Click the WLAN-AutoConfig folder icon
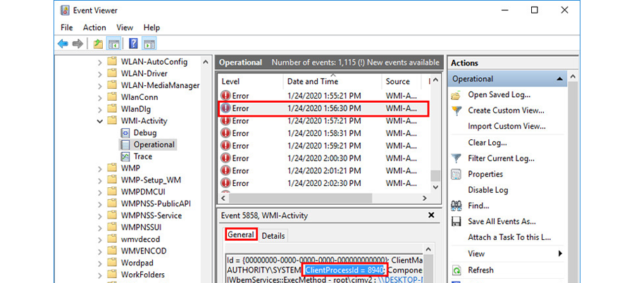 (113, 62)
